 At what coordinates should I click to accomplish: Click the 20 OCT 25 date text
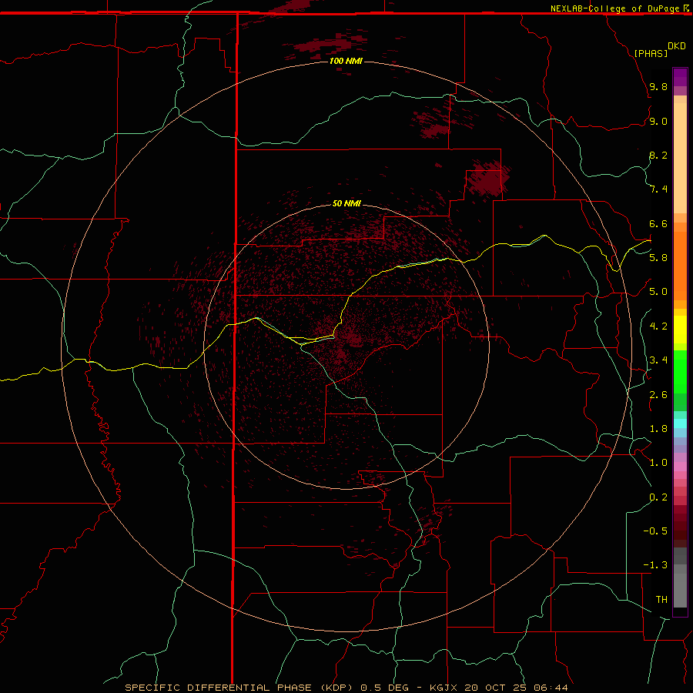(497, 688)
